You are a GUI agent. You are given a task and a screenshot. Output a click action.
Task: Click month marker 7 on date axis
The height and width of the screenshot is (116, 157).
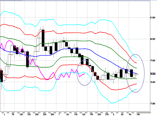59,114
